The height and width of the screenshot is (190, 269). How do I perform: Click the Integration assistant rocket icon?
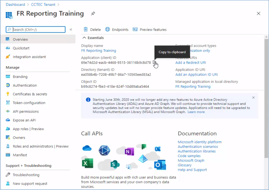(x=8, y=57)
